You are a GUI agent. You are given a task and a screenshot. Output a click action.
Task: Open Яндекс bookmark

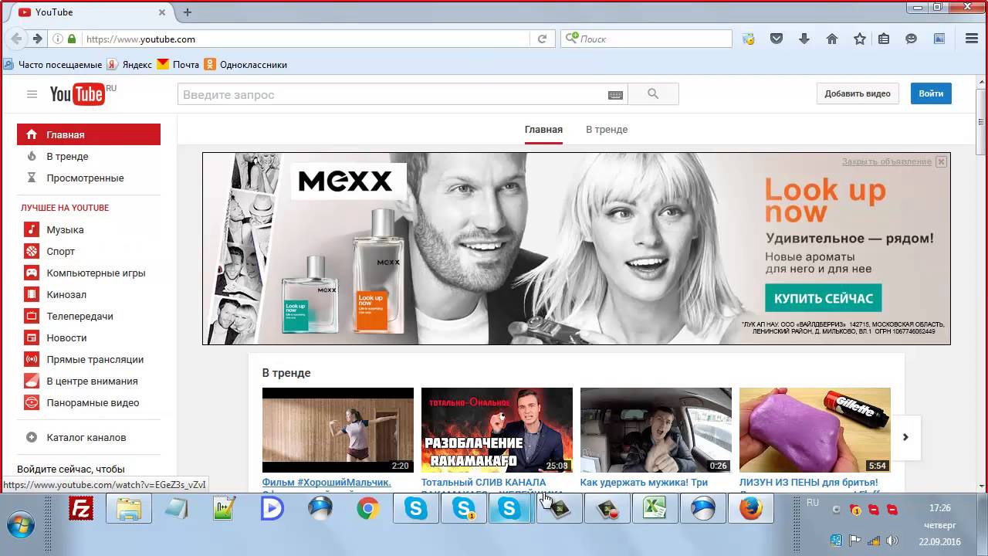pos(130,65)
